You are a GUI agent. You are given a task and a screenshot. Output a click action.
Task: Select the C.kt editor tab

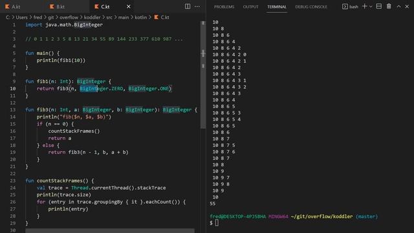tap(105, 6)
